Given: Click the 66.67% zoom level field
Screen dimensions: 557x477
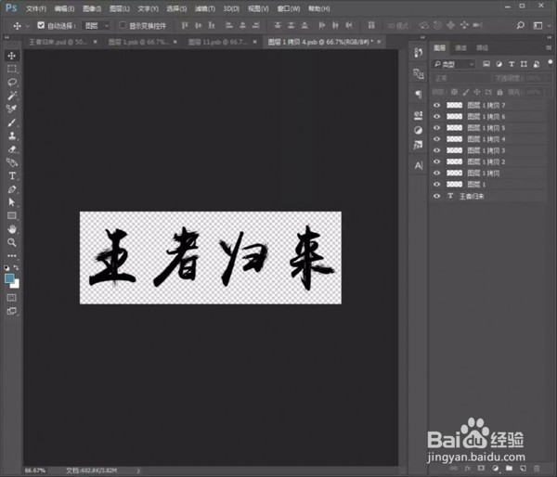Looking at the screenshot, I should [x=35, y=471].
